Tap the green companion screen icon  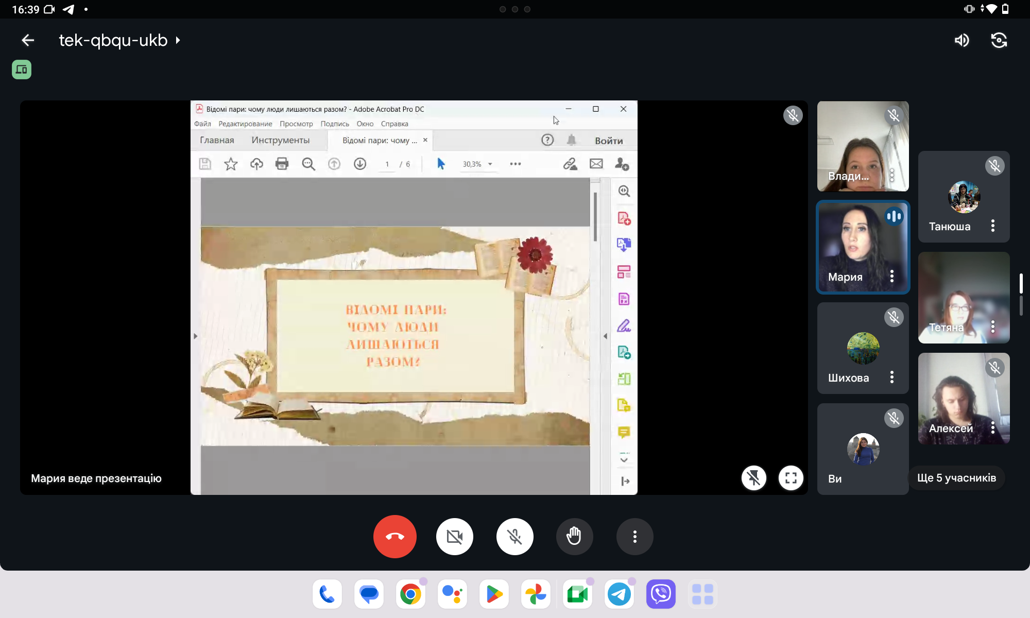click(22, 70)
